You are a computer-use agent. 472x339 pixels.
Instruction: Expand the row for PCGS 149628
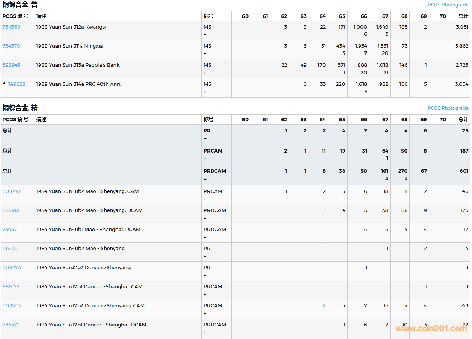point(4,84)
